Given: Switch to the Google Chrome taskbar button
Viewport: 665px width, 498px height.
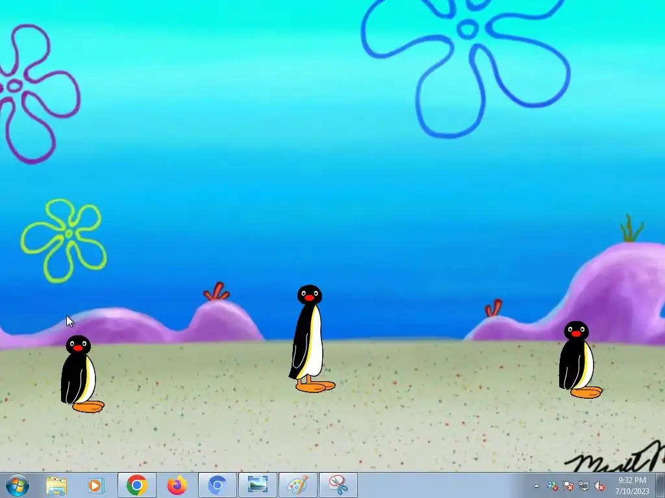Looking at the screenshot, I should click(136, 485).
